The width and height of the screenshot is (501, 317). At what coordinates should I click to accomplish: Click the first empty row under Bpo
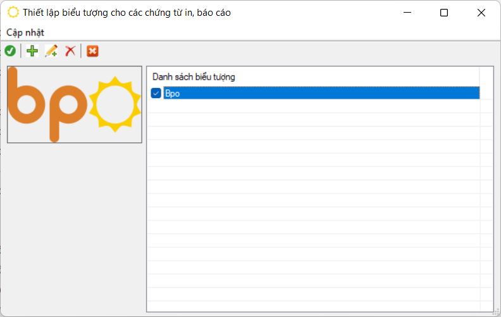coord(313,106)
